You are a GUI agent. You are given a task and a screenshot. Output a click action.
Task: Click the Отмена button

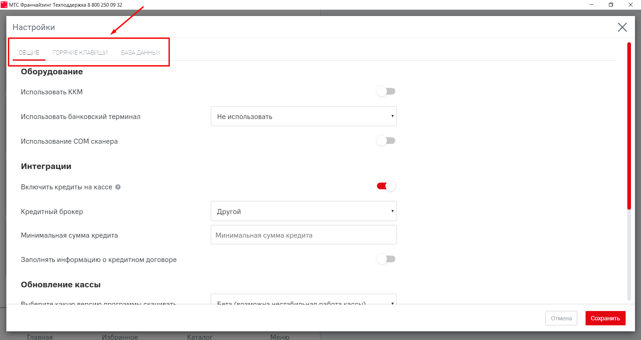coord(561,318)
